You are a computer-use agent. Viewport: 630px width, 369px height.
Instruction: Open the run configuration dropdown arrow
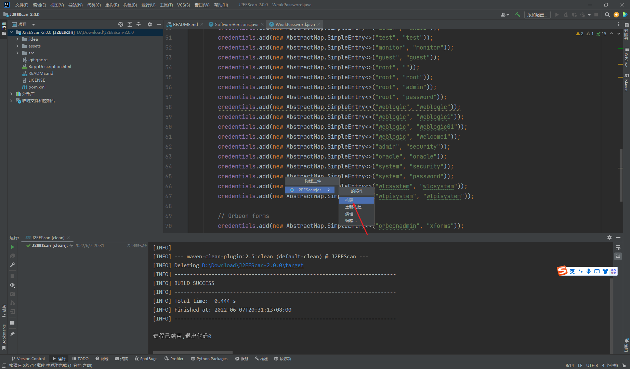(589, 15)
